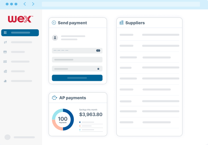Viewport: 208px width, 145px height.
Task: Go forward with the browser forward arrow
Action: pyautogui.click(x=33, y=4)
